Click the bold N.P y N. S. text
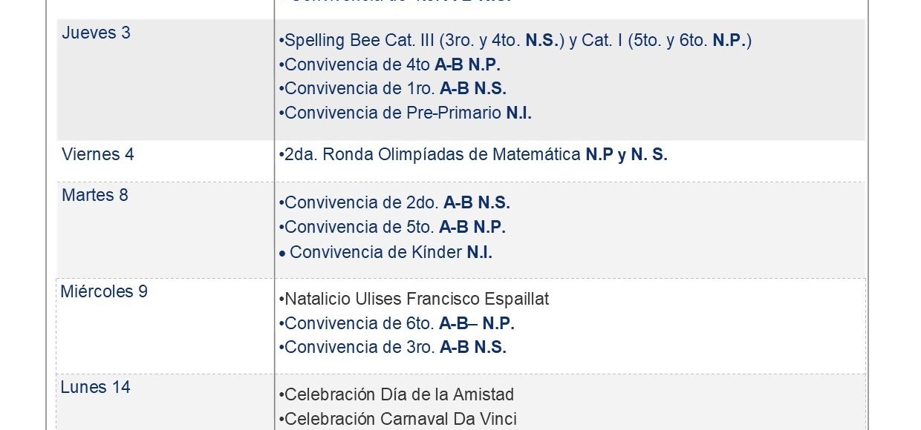 coord(626,154)
